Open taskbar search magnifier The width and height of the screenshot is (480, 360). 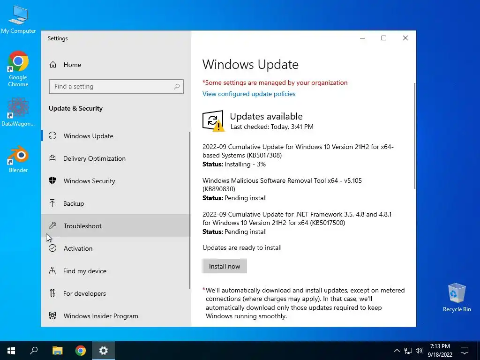pyautogui.click(x=34, y=351)
